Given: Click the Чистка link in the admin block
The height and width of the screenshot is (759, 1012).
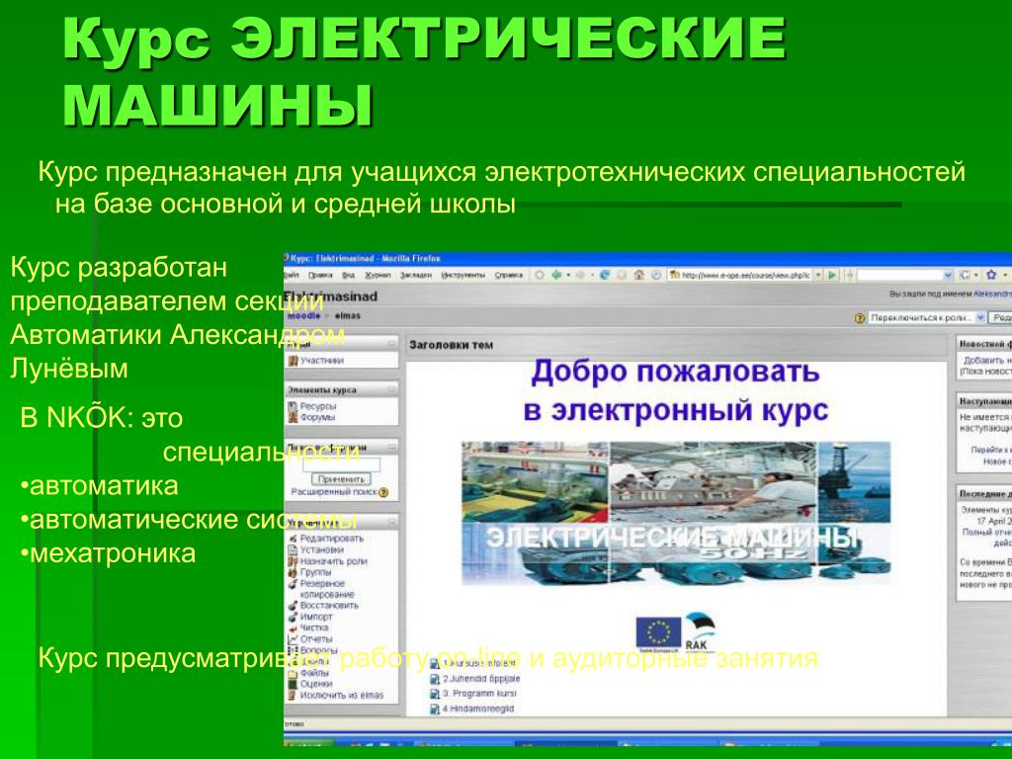Looking at the screenshot, I should pos(314,628).
